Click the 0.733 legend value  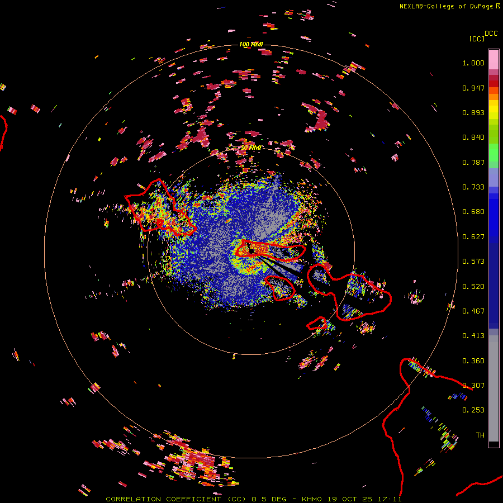[x=473, y=187]
